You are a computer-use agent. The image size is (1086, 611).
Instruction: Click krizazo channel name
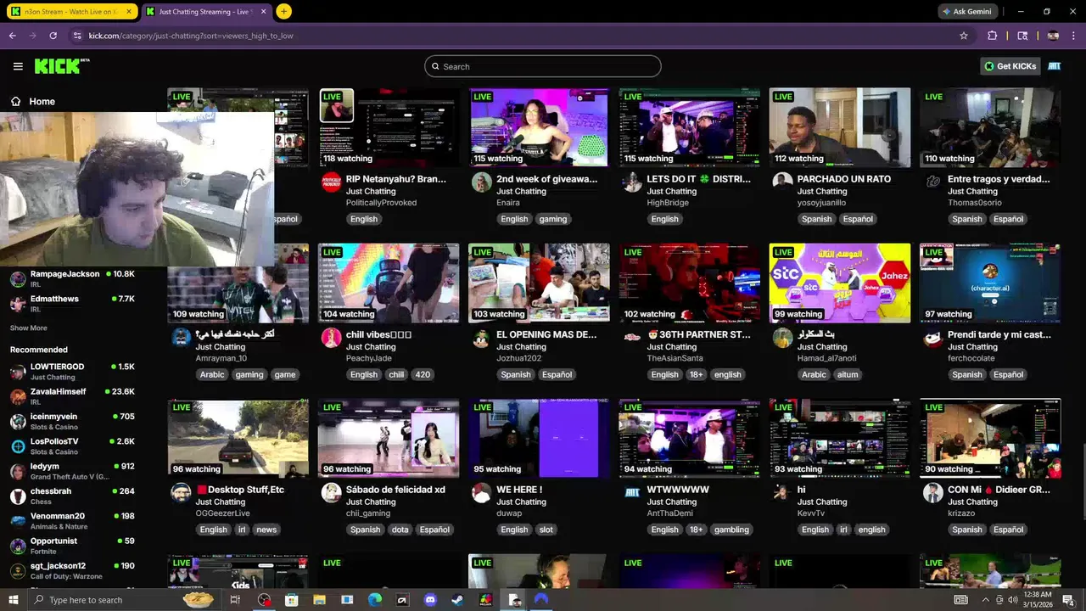[x=963, y=513]
